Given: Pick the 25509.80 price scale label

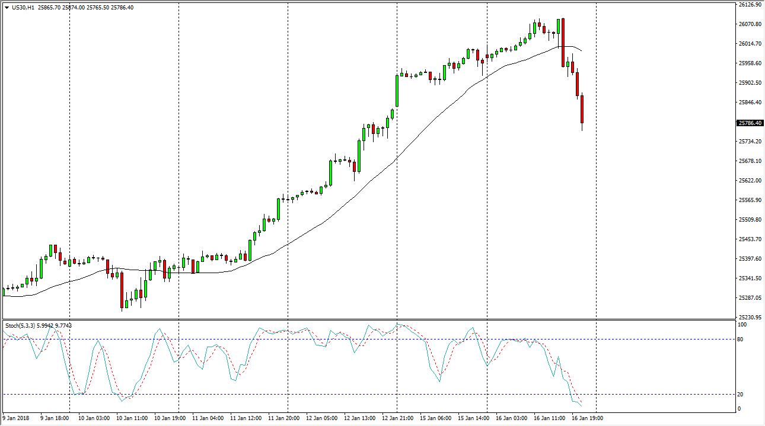Looking at the screenshot, I should coord(750,219).
